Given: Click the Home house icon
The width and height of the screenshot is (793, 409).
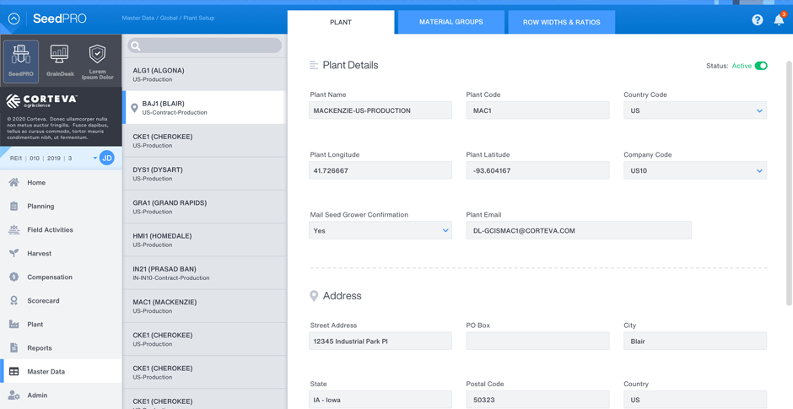Looking at the screenshot, I should click(x=13, y=182).
